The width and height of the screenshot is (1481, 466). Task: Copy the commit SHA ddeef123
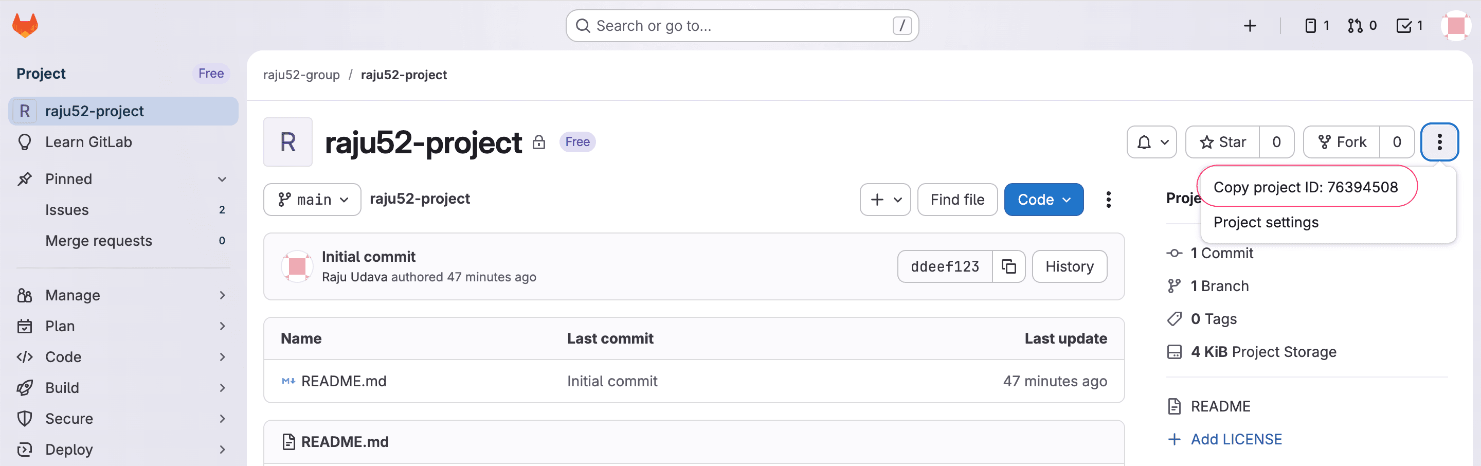(x=1008, y=266)
